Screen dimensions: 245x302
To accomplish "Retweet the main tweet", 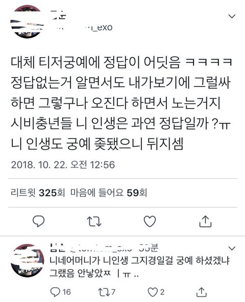I will [94, 222].
